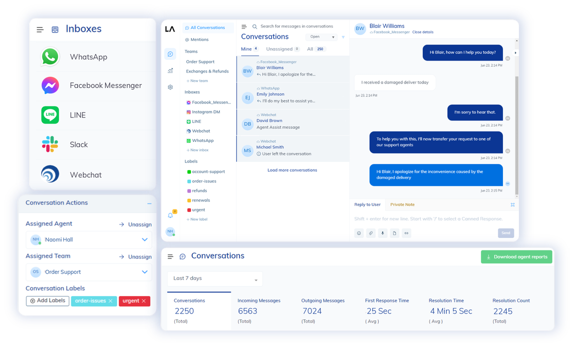Click the search magnifier icon above Conversations
Screen dimensions: 575x348
click(255, 26)
